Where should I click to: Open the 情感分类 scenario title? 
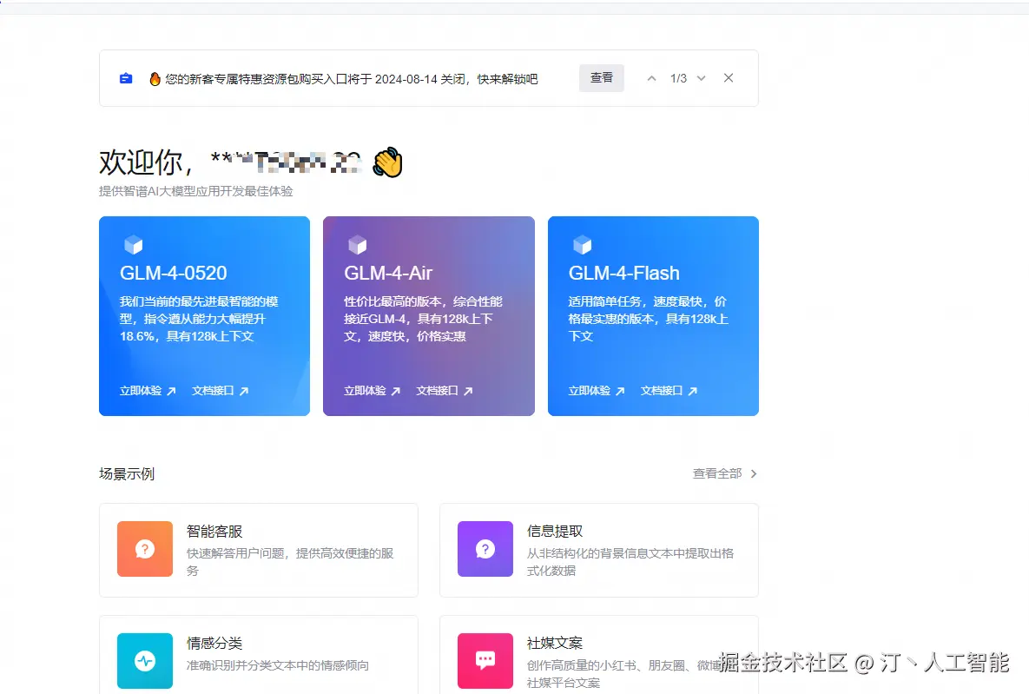(x=214, y=643)
